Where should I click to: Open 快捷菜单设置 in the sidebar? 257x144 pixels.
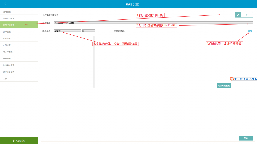[19, 65]
